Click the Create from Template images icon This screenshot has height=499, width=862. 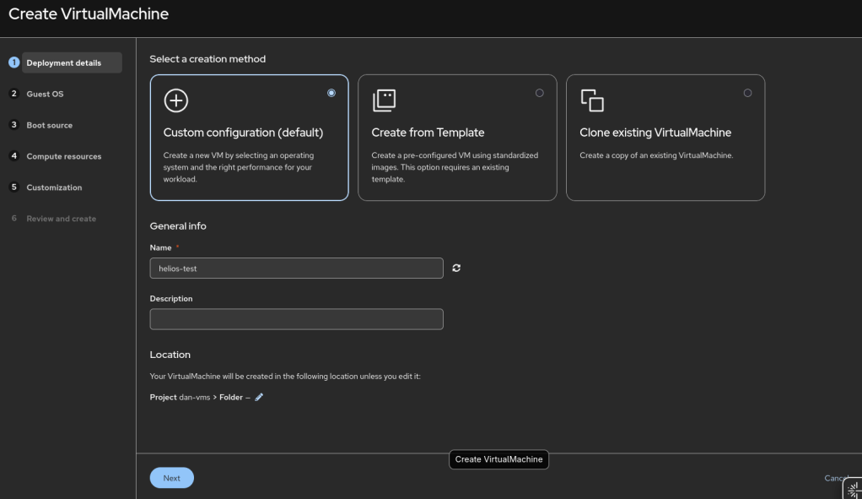click(384, 100)
